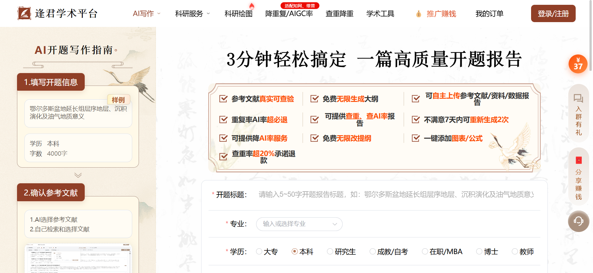This screenshot has height=273, width=593.
Task: Open the reference selection screenshot thumbnail
Action: [x=78, y=259]
